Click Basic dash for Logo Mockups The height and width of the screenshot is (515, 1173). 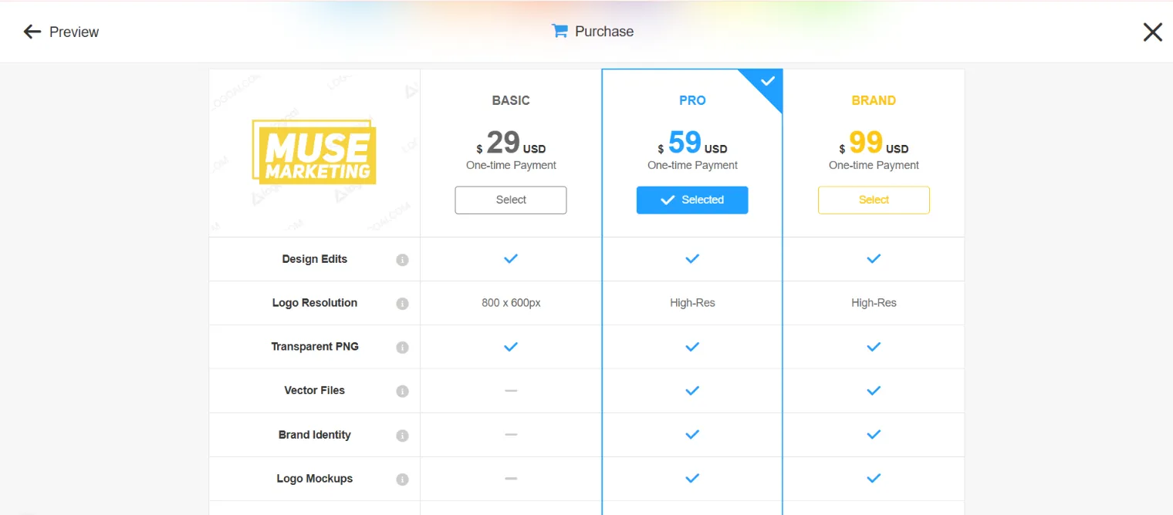(511, 479)
